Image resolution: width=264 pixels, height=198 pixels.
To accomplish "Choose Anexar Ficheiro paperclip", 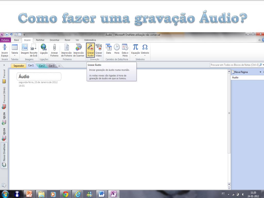I will click(x=54, y=50).
